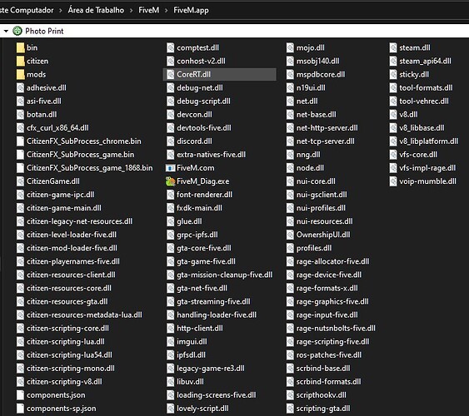Viewport: 469px width, 416px height.
Task: Select CitizenFX_SubProcess_game_1868.bin
Action: (89, 168)
